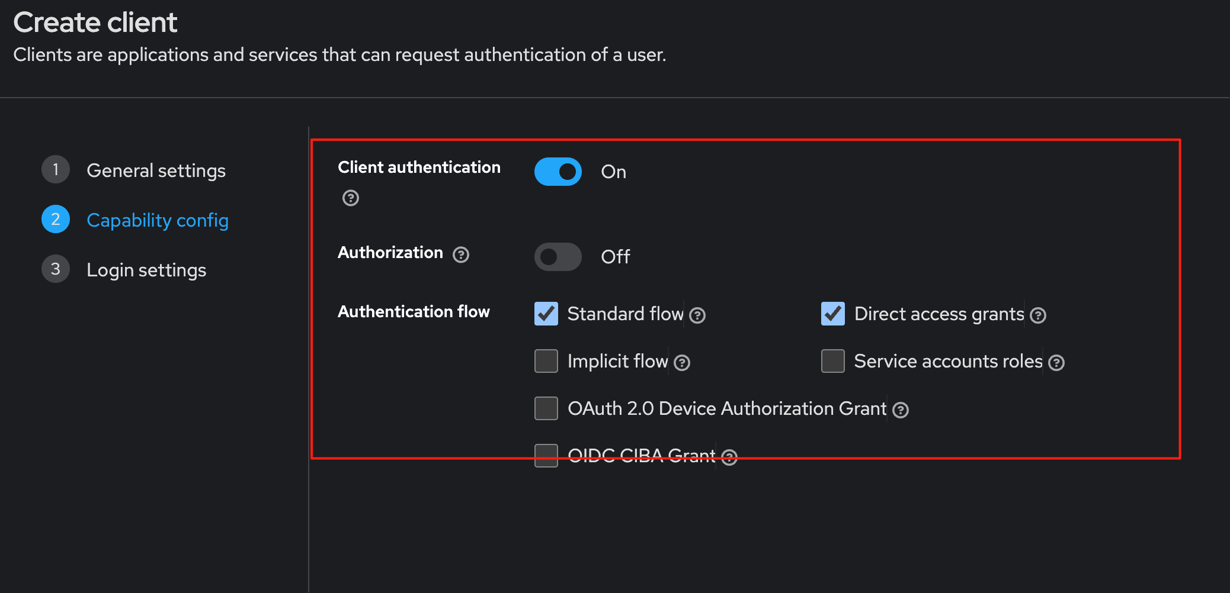Screen dimensions: 1230x593
Task: Show help for OAuth 2.0 Device Authorization Grant
Action: click(901, 410)
